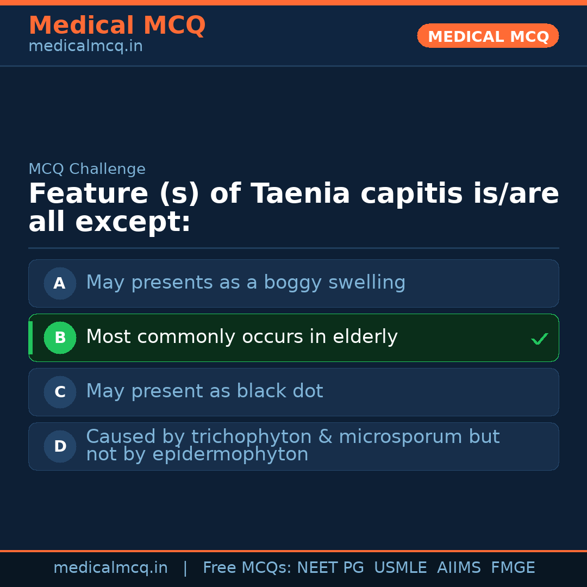This screenshot has height=587, width=587.
Task: Select the letter A circle badge
Action: 60,283
